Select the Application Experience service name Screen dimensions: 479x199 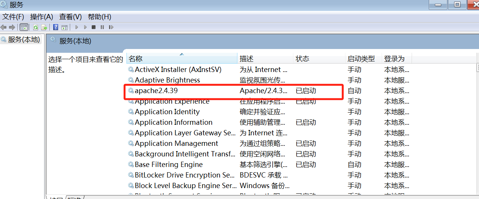click(x=172, y=101)
